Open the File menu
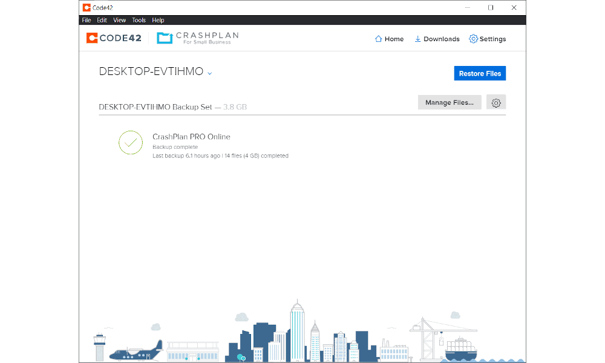This screenshot has height=363, width=605. (x=87, y=20)
